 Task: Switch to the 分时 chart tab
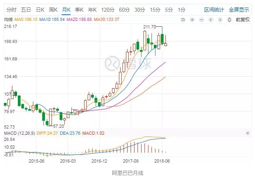point(11,10)
